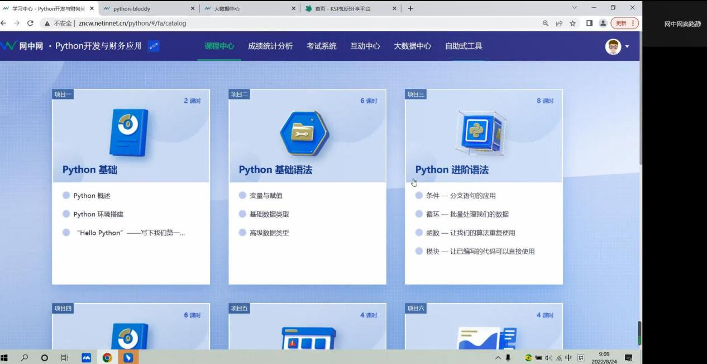This screenshot has height=364, width=707.
Task: Open the 基础数据类型 lesson
Action: pos(269,214)
